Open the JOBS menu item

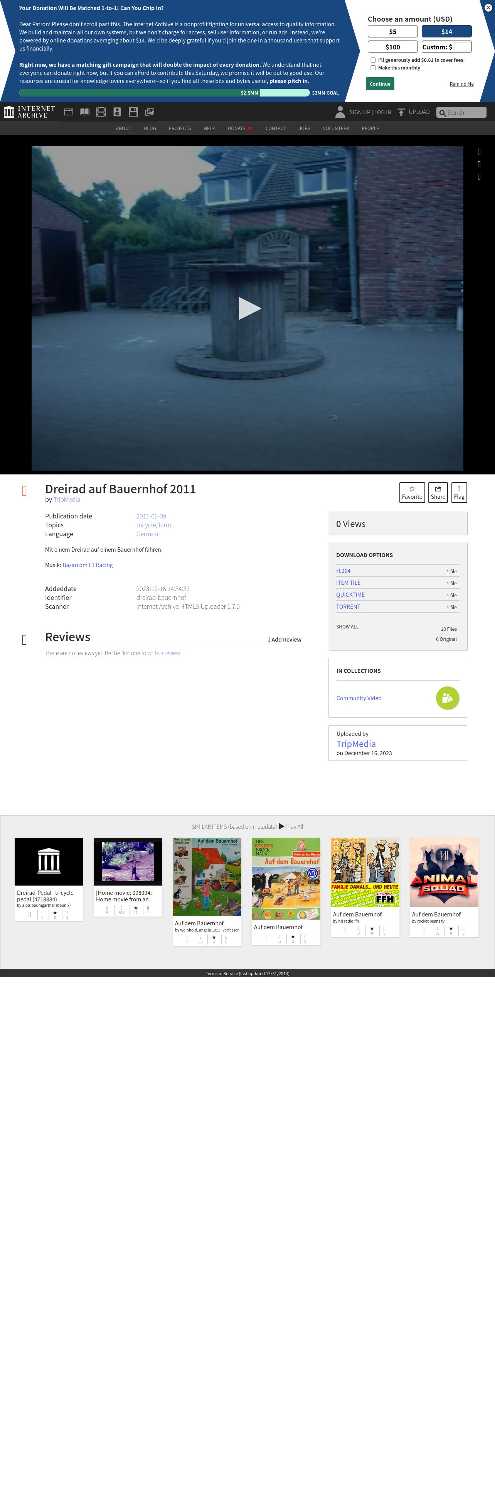[304, 129]
